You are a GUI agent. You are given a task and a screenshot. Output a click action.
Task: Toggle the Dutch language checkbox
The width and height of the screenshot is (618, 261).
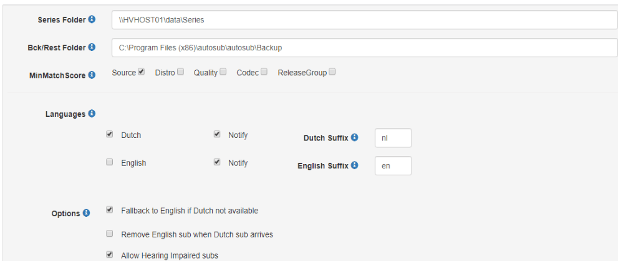point(110,134)
